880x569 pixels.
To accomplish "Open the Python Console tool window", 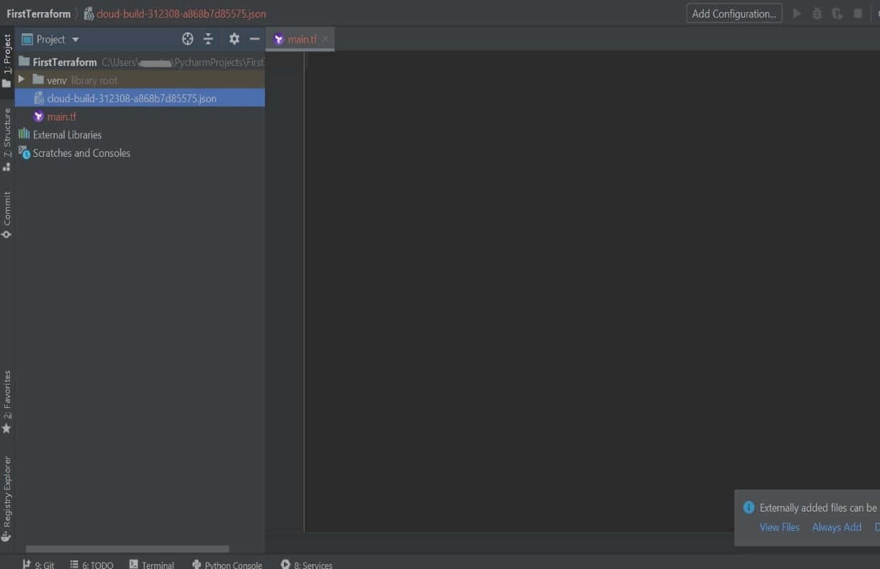I will 227,565.
